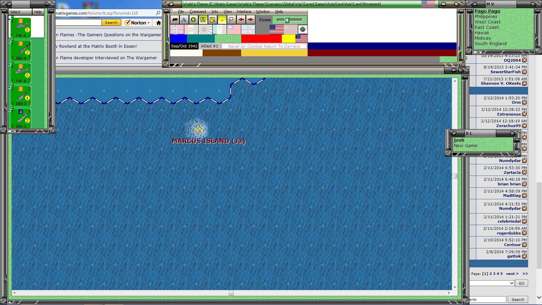Select the large USA flag in country row

tap(277, 29)
